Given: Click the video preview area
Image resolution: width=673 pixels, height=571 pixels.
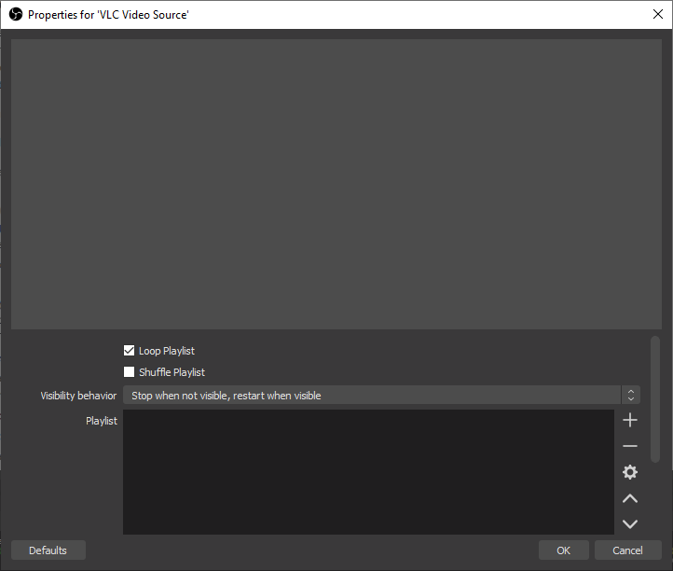Looking at the screenshot, I should point(336,185).
